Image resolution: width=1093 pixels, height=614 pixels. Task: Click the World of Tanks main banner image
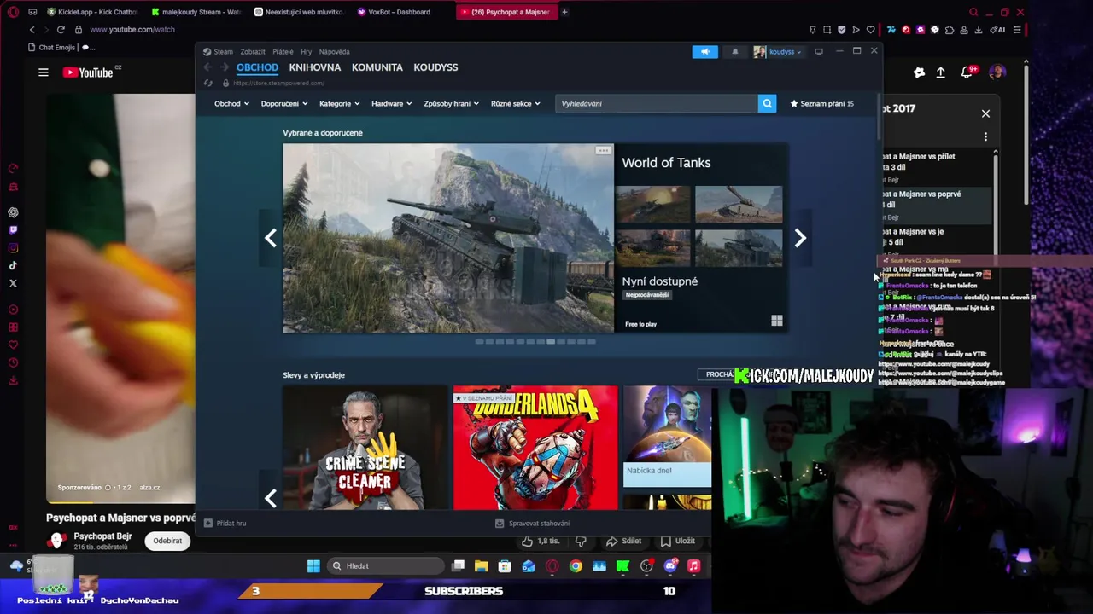(448, 238)
